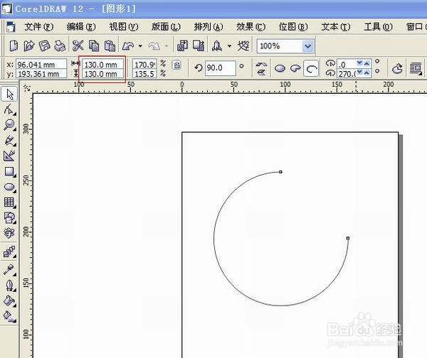Decrease the starting angle value
Viewport: 427px width, 358px height.
tap(359, 63)
